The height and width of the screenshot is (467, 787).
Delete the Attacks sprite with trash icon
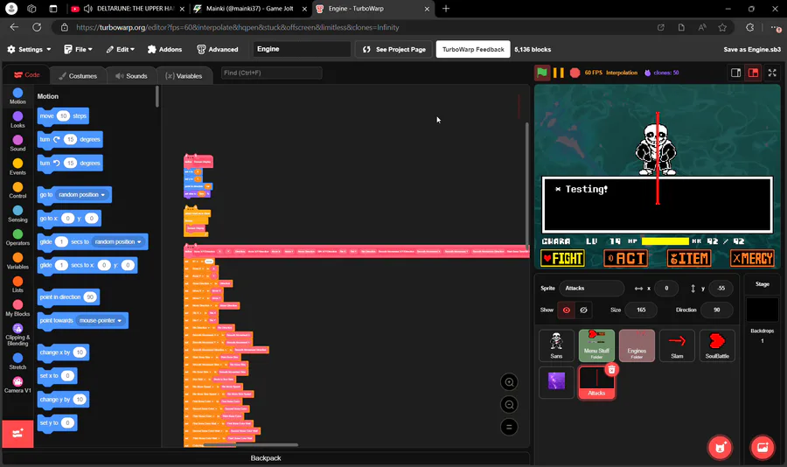click(611, 370)
